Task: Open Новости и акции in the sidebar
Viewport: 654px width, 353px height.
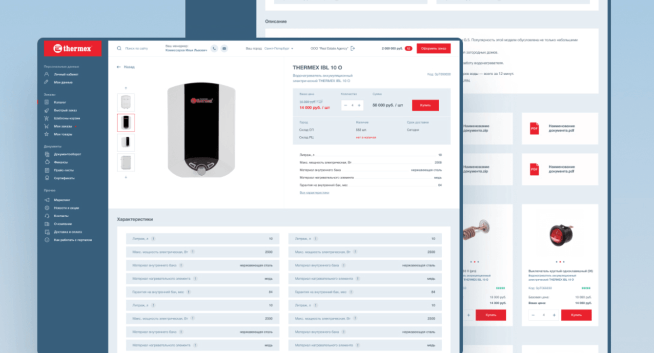Action: [66, 208]
